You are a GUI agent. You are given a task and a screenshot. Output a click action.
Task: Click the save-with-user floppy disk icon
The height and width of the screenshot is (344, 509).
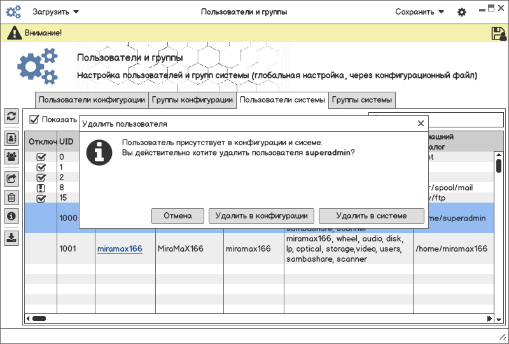click(x=498, y=33)
